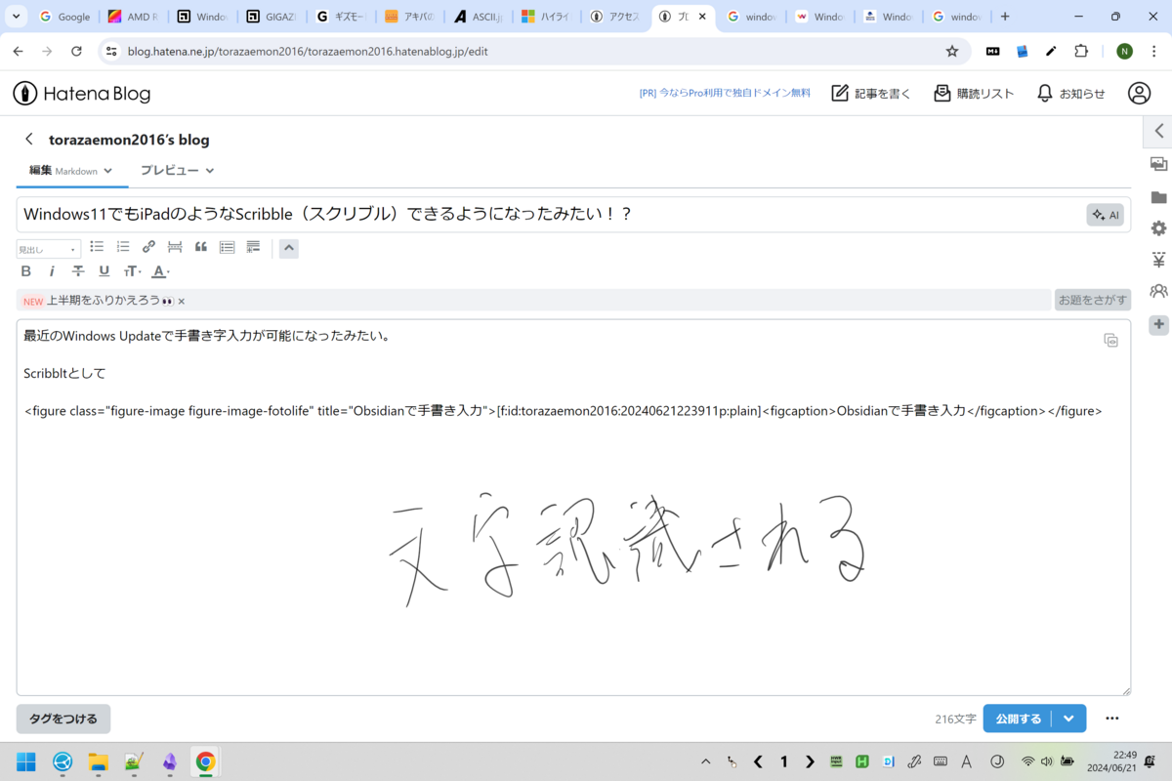Collapse the right sidebar with the chevron
Viewport: 1172px width, 781px height.
(1158, 131)
